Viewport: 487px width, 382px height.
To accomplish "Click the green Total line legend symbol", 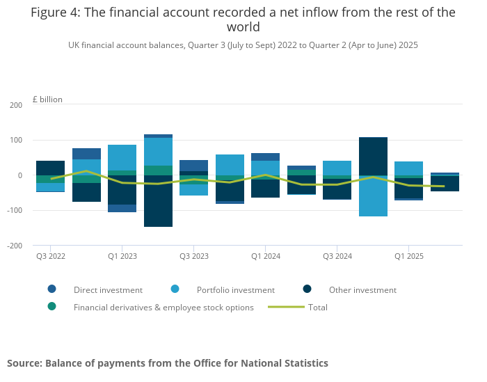I will 285,307.
